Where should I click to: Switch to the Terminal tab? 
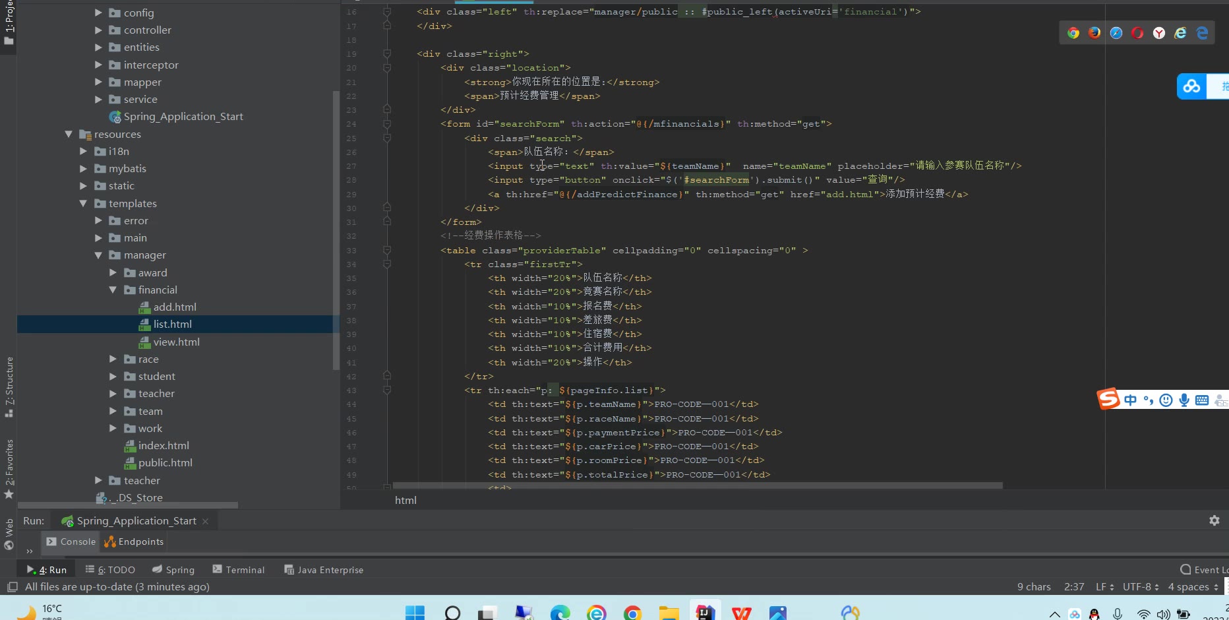(x=238, y=570)
